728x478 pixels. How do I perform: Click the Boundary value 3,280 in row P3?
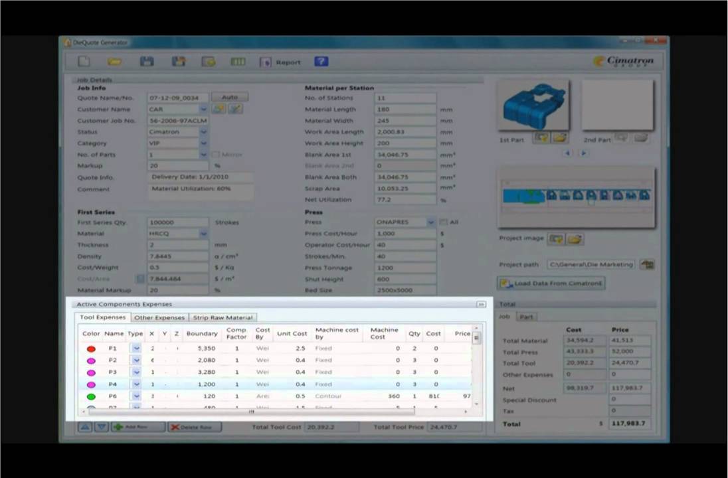pos(206,372)
